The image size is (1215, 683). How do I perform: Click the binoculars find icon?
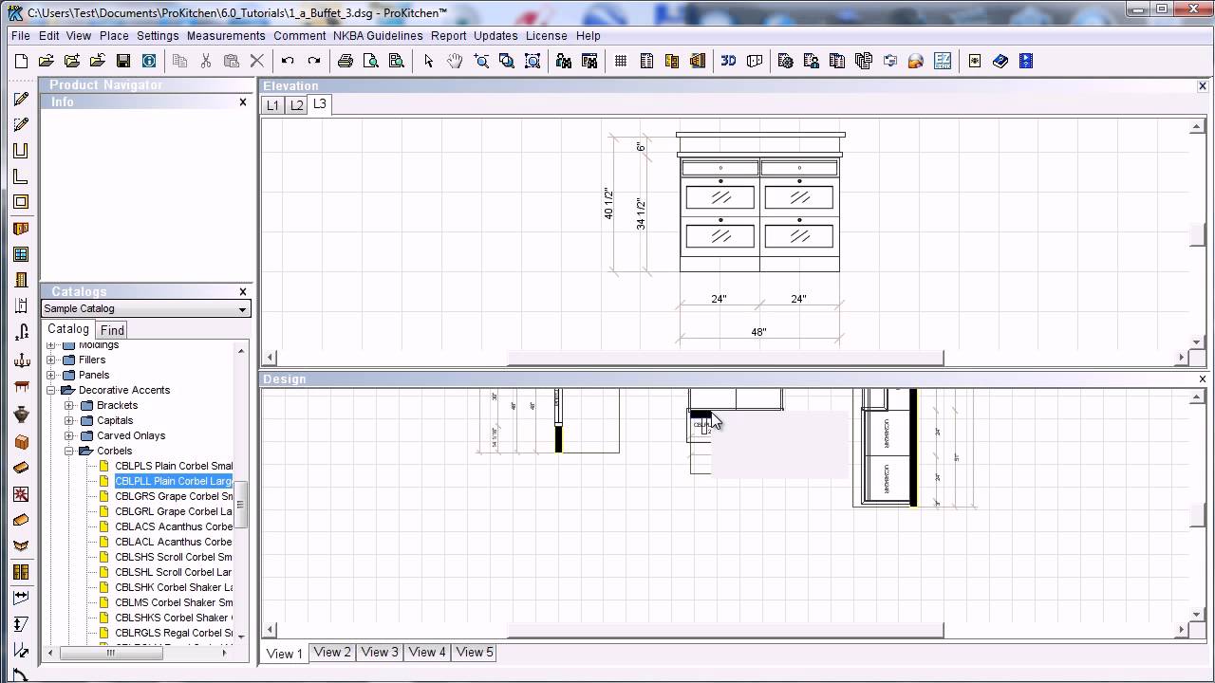pyautogui.click(x=564, y=61)
